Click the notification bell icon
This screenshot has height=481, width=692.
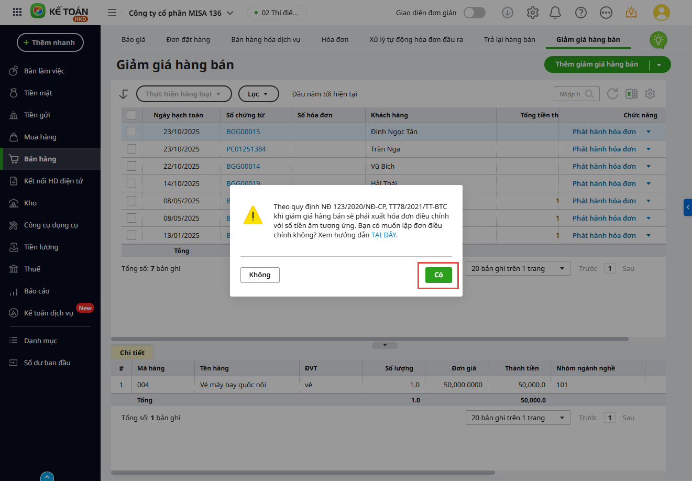557,13
